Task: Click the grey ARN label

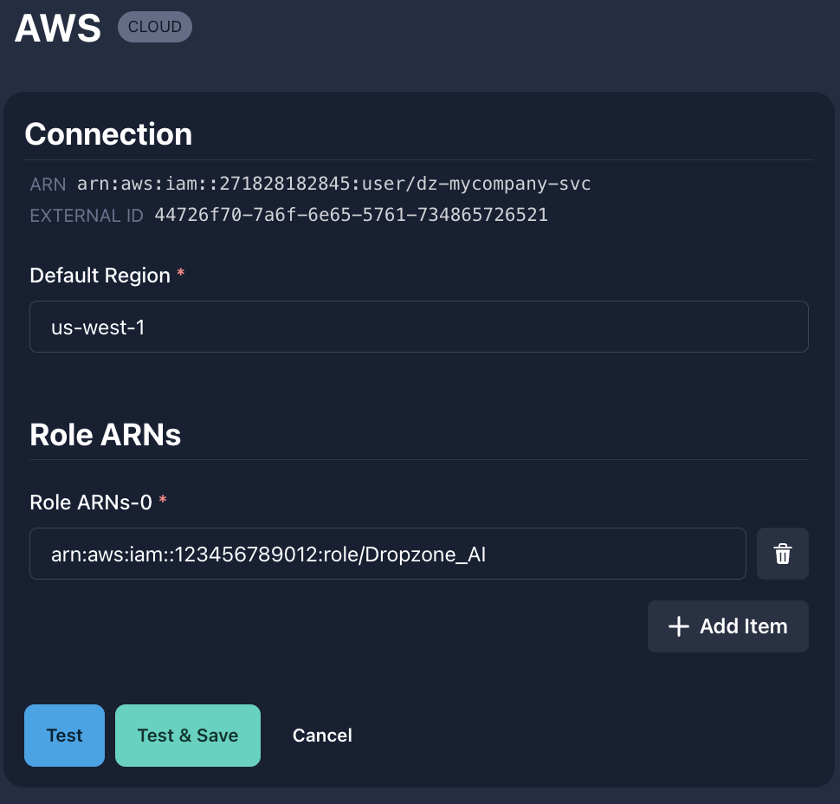Action: coord(47,185)
